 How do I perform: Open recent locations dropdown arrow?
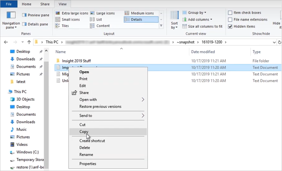coord(23,42)
